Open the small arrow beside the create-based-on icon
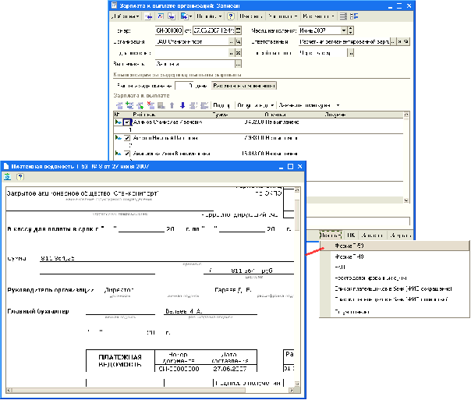This screenshot has height=400, width=471. tap(191, 16)
